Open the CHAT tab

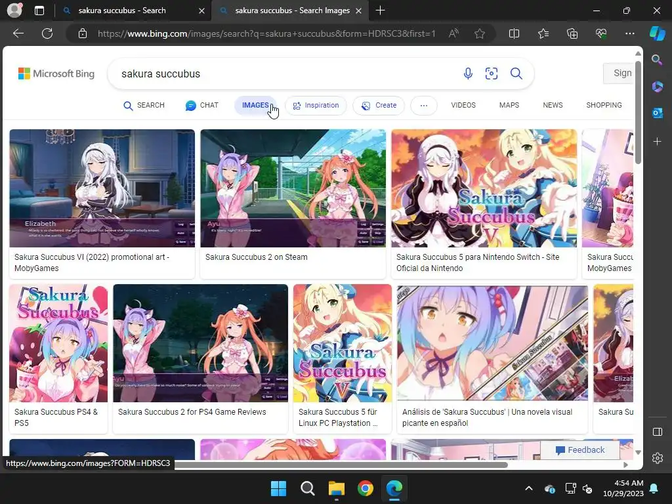202,106
